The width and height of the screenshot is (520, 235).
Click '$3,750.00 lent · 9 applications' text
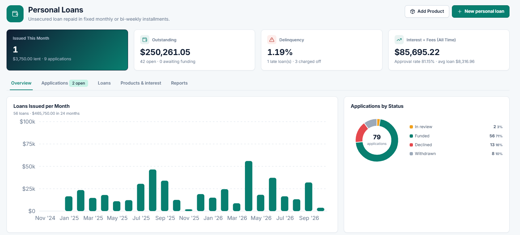[42, 59]
